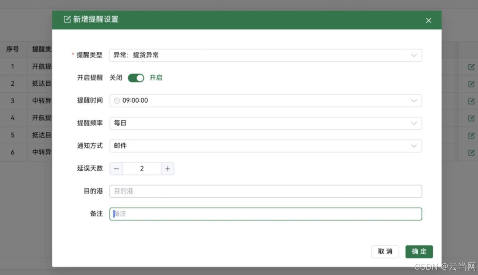Click the edit icon beside 新增提醒设置 title

pos(67,20)
